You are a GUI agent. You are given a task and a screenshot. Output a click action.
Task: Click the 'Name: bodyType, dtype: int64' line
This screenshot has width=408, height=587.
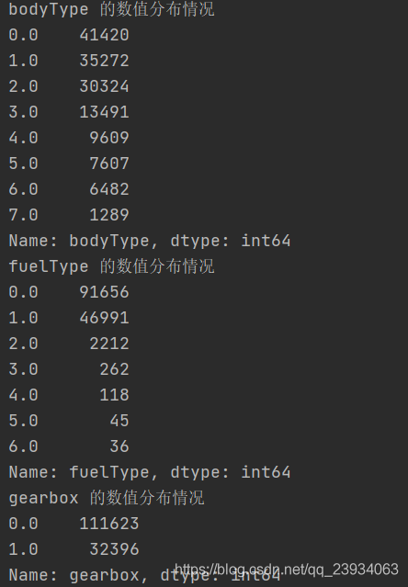click(x=150, y=241)
